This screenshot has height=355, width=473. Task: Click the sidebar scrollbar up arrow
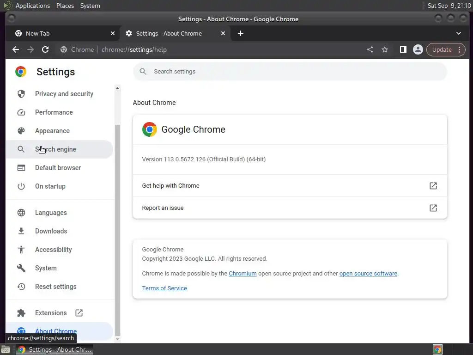(x=117, y=88)
